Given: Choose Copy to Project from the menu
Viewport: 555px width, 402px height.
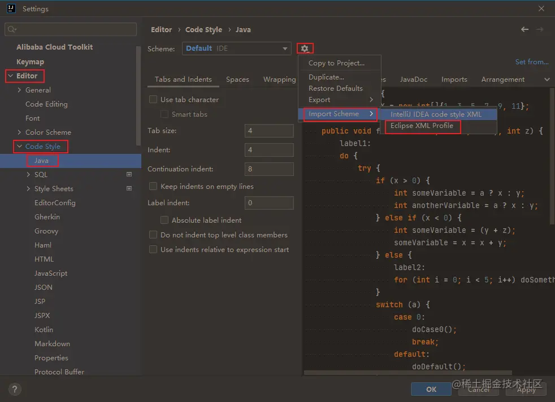Looking at the screenshot, I should (x=340, y=63).
